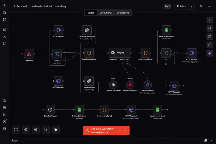This screenshot has width=216, height=144.
Task: Open Transcribe a recording node
Action: click(x=87, y=30)
